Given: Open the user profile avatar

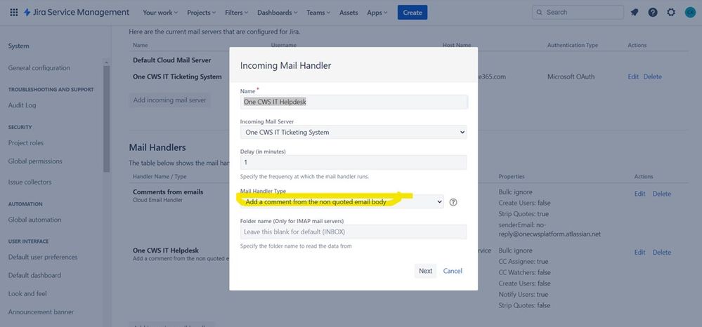Looking at the screenshot, I should coord(690,13).
